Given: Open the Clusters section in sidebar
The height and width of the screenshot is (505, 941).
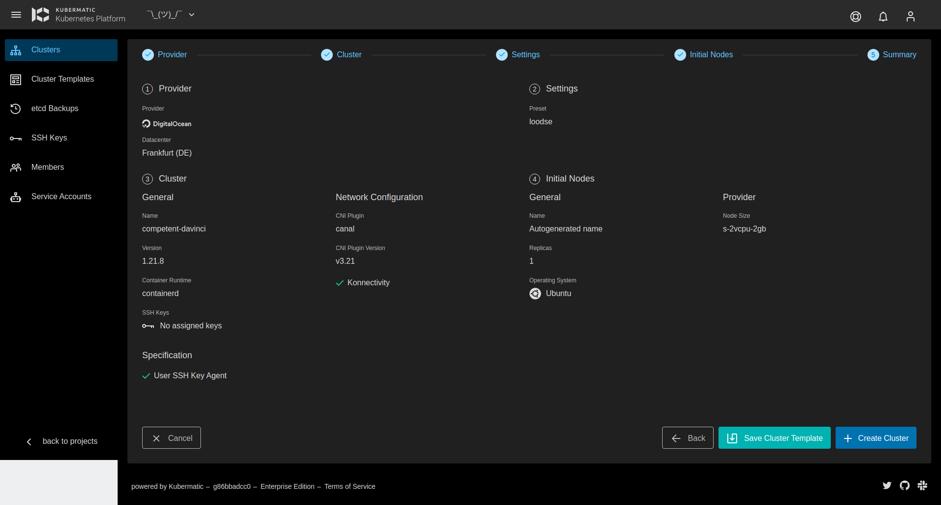Looking at the screenshot, I should click(x=46, y=49).
